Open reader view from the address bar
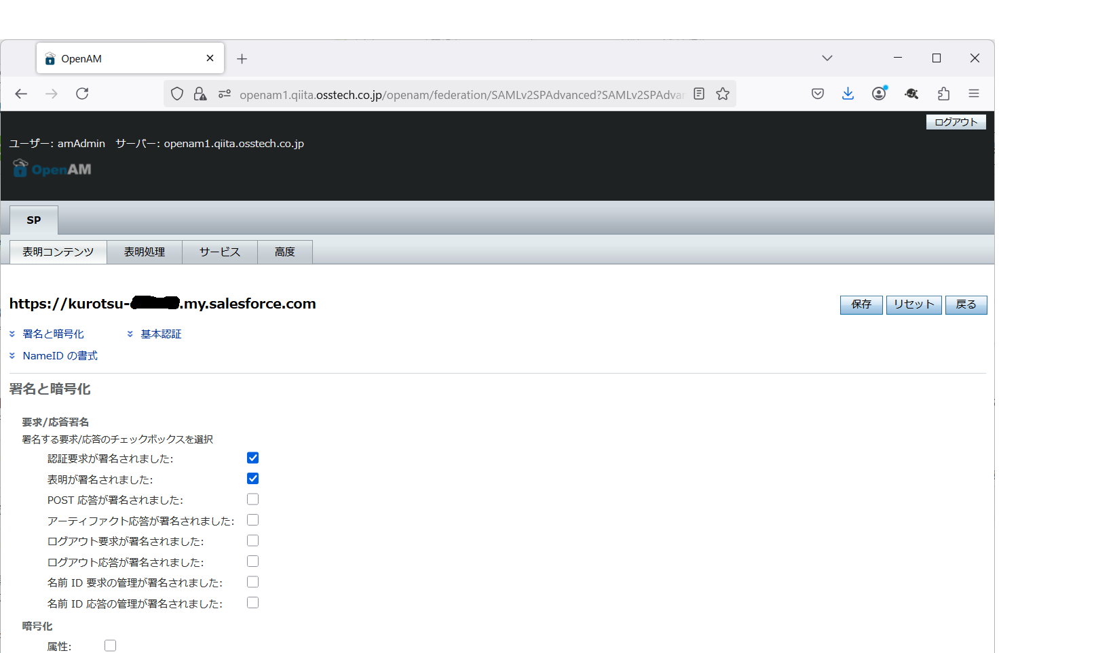 point(699,94)
